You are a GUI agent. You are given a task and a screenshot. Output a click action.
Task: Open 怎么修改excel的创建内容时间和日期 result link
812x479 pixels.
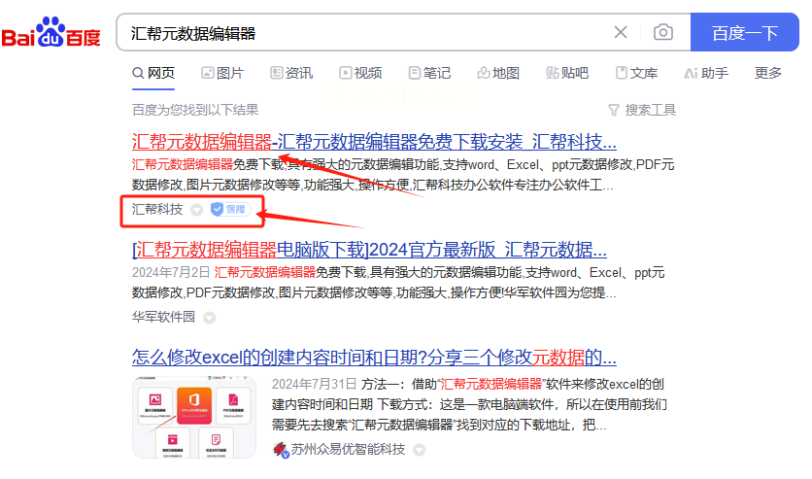(x=374, y=357)
